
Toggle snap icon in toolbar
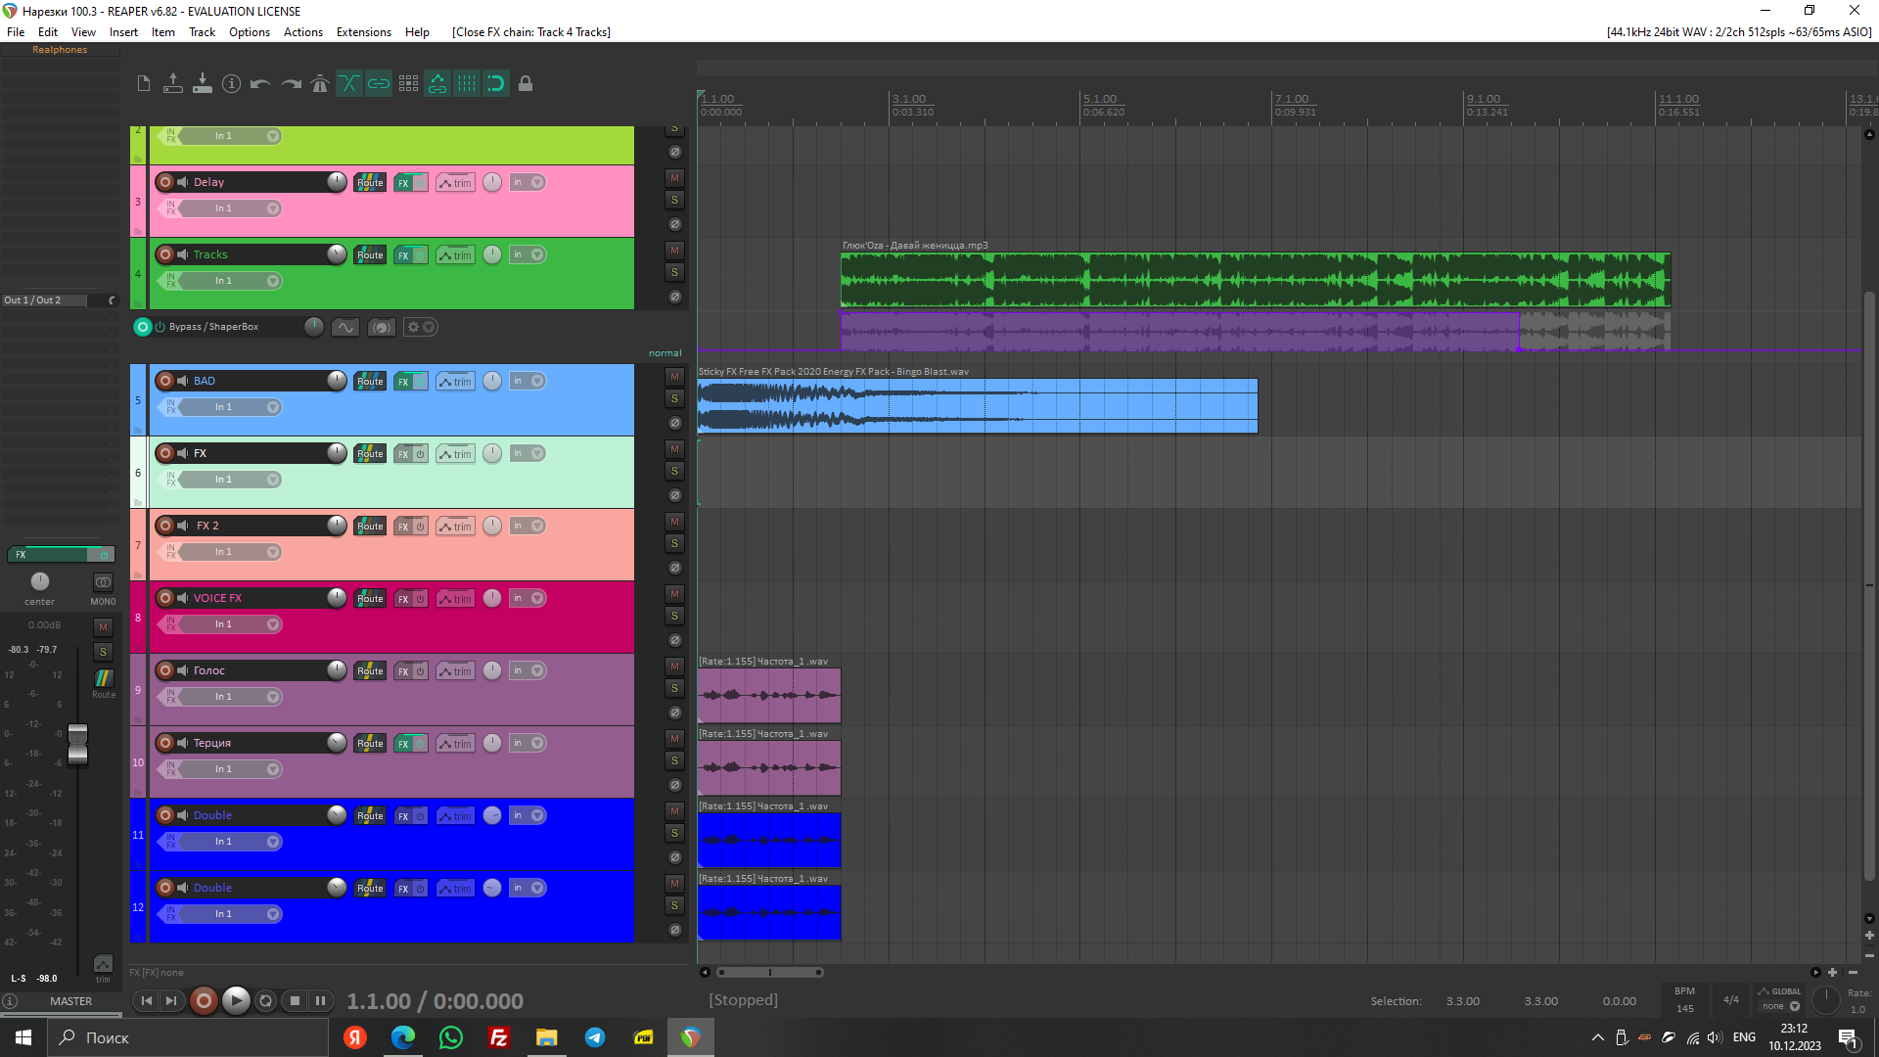pyautogui.click(x=496, y=84)
